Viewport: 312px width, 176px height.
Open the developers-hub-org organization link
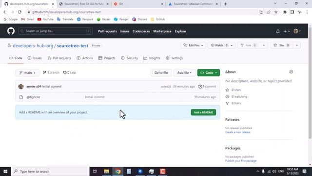click(33, 45)
